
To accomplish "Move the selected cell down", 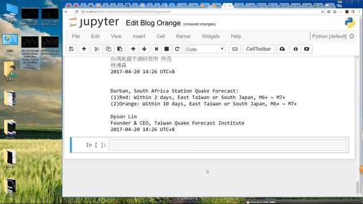I will coord(144,49).
